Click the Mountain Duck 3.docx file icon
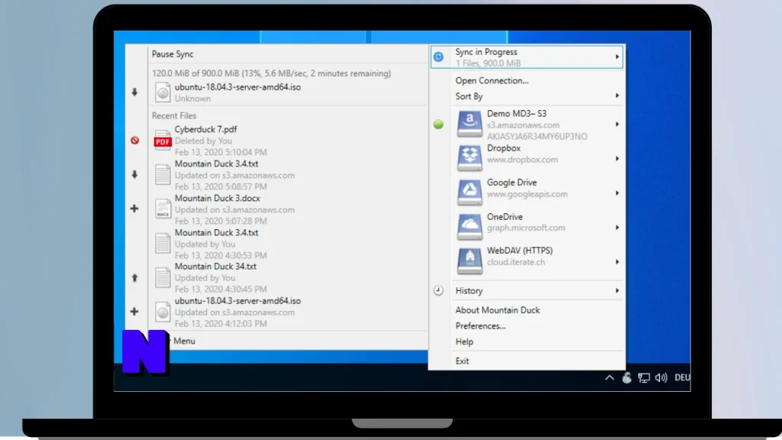 (163, 209)
